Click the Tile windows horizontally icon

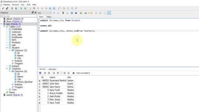tap(68, 8)
